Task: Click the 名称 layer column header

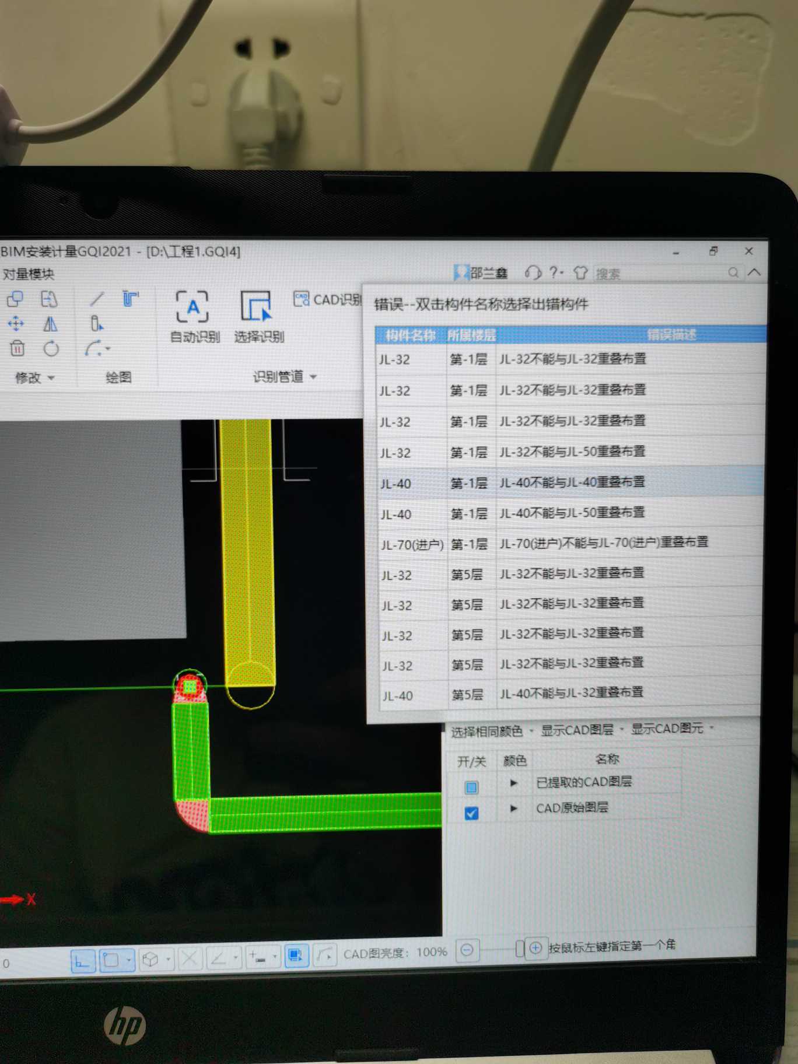Action: pyautogui.click(x=607, y=758)
